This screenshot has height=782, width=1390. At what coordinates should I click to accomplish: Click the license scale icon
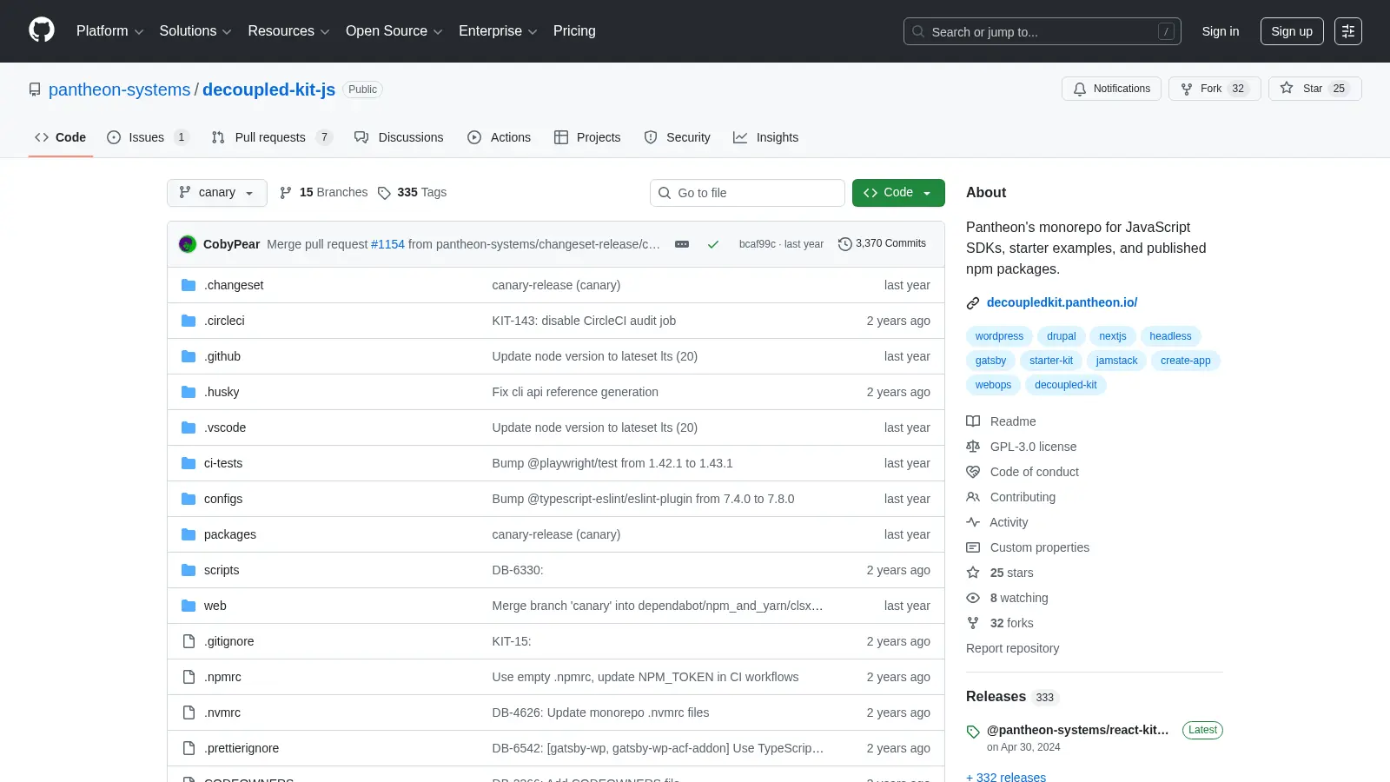tap(973, 447)
